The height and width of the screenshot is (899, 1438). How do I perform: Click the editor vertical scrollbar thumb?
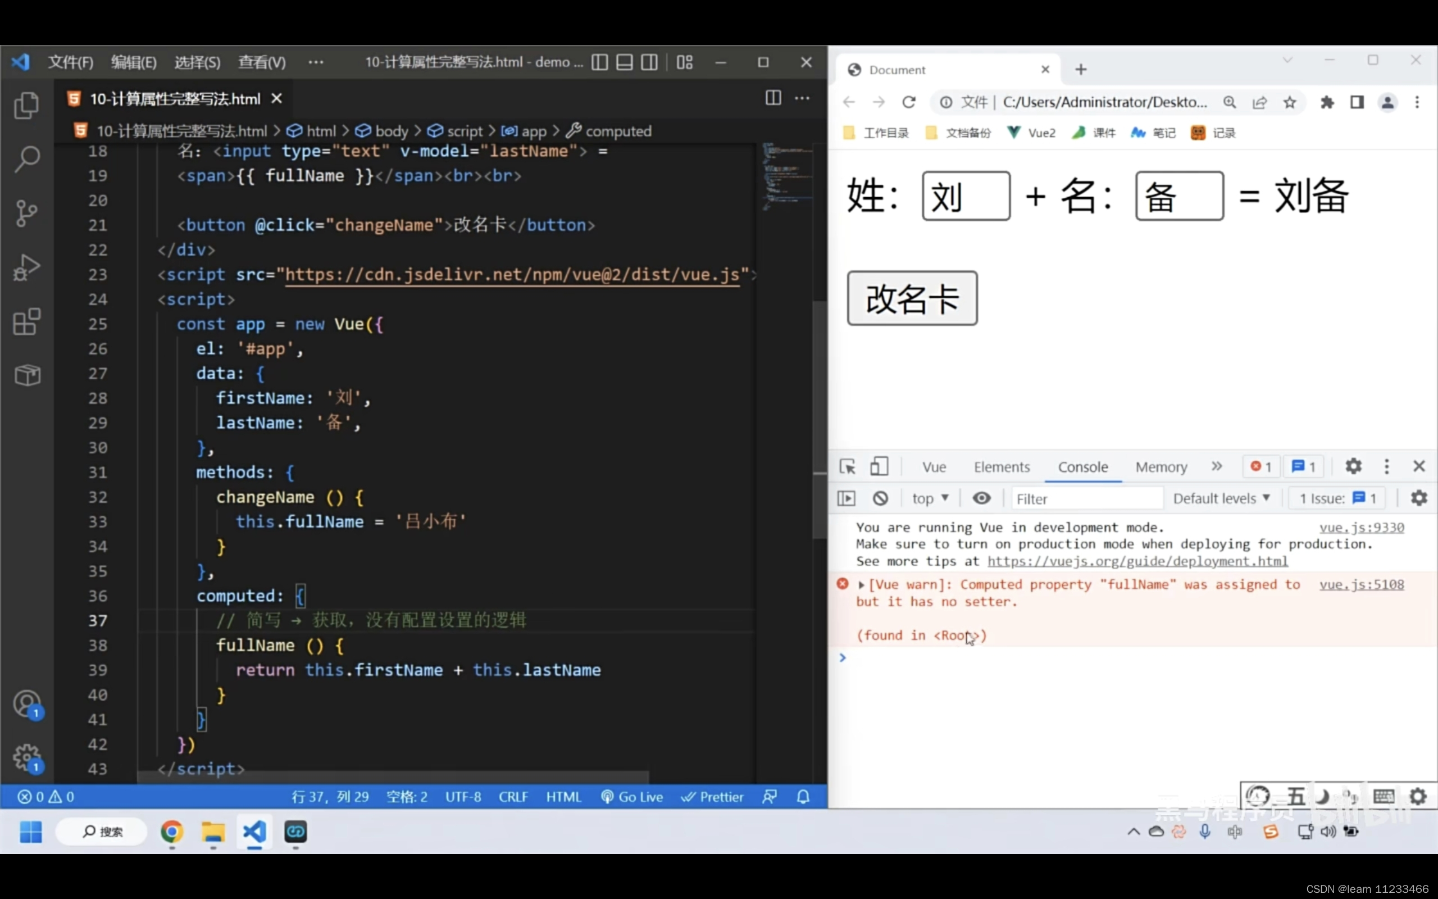click(x=820, y=416)
